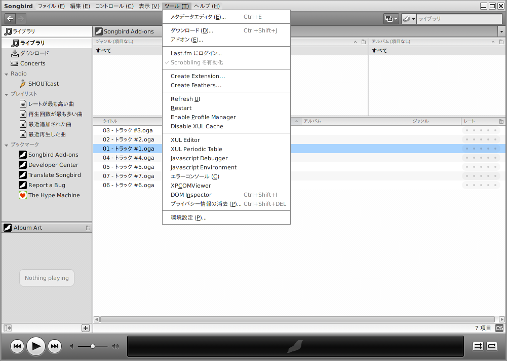The width and height of the screenshot is (507, 361).
Task: Choose DOM Inspector menu entry
Action: (226, 195)
